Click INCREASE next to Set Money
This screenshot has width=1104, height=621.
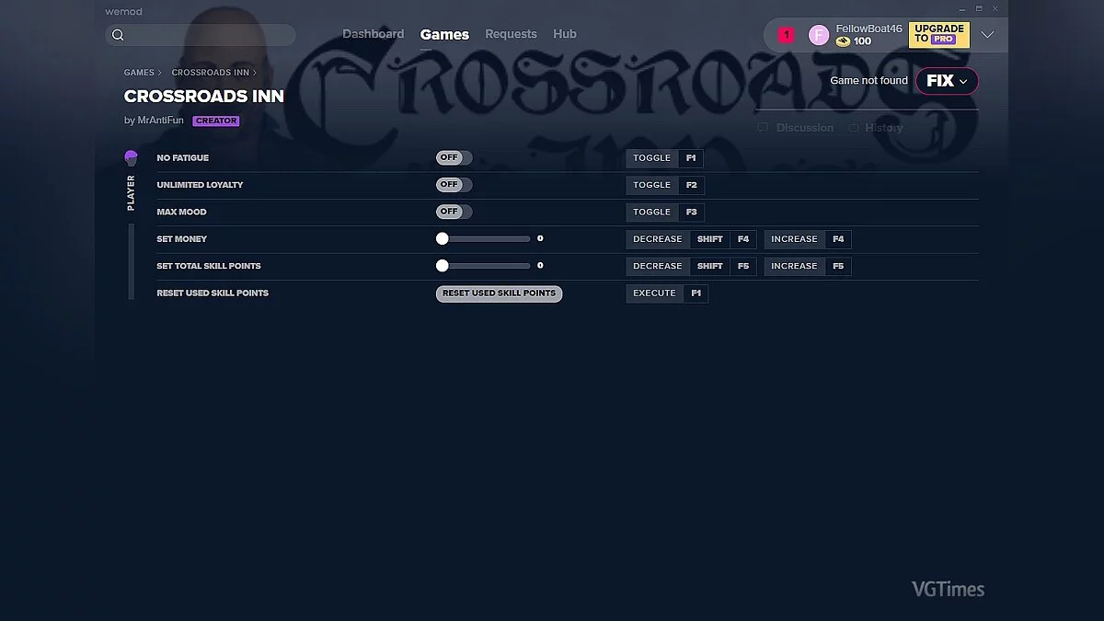(x=793, y=239)
